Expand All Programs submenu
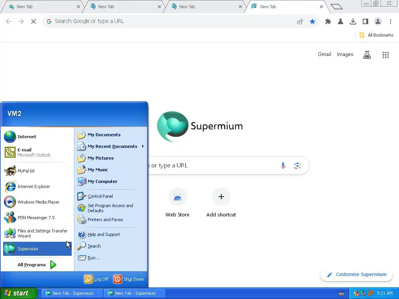 pyautogui.click(x=37, y=265)
